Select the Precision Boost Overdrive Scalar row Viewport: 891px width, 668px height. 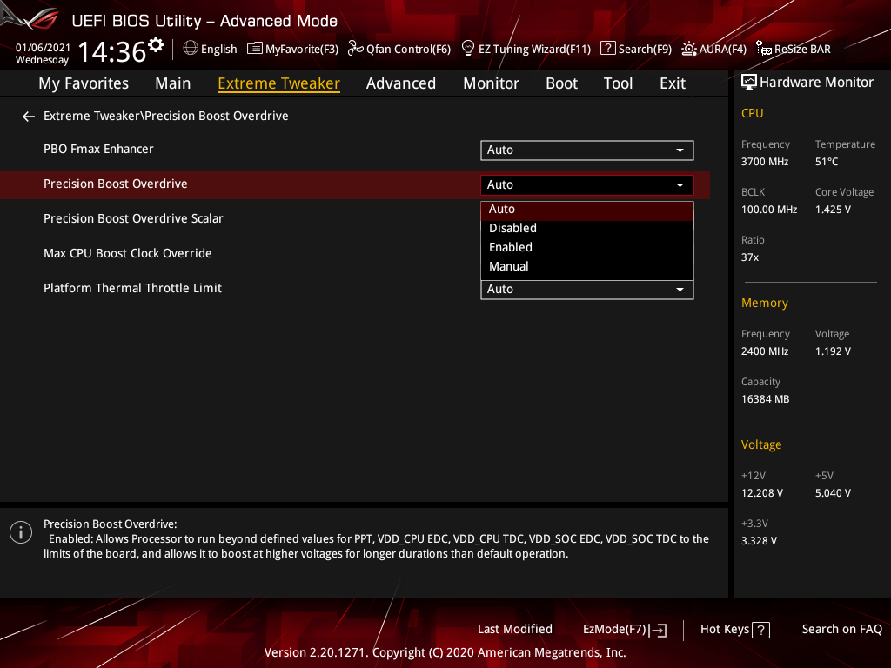133,218
